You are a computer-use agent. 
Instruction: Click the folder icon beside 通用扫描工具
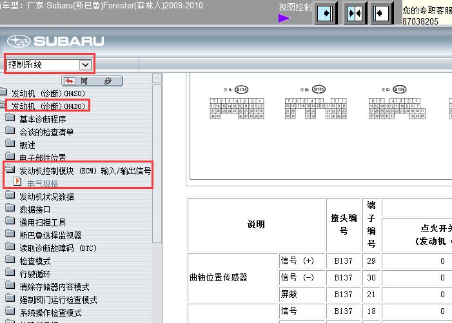10,220
